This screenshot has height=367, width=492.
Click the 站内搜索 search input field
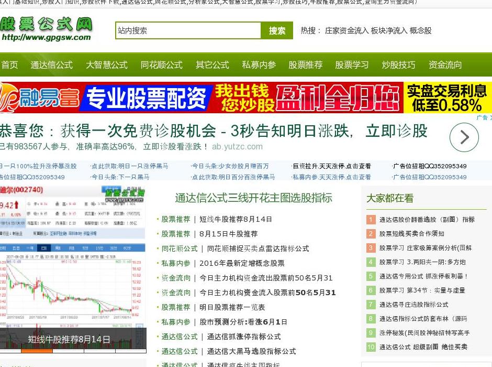coord(188,30)
